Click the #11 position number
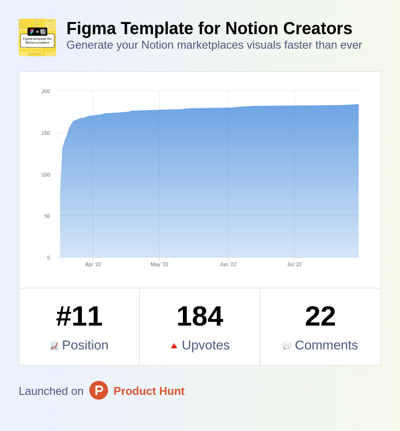The image size is (400, 431). pyautogui.click(x=79, y=316)
